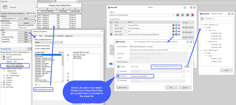Collapse Proj X - Building B.rvt node
This screenshot has height=105, width=236.
coord(202,50)
